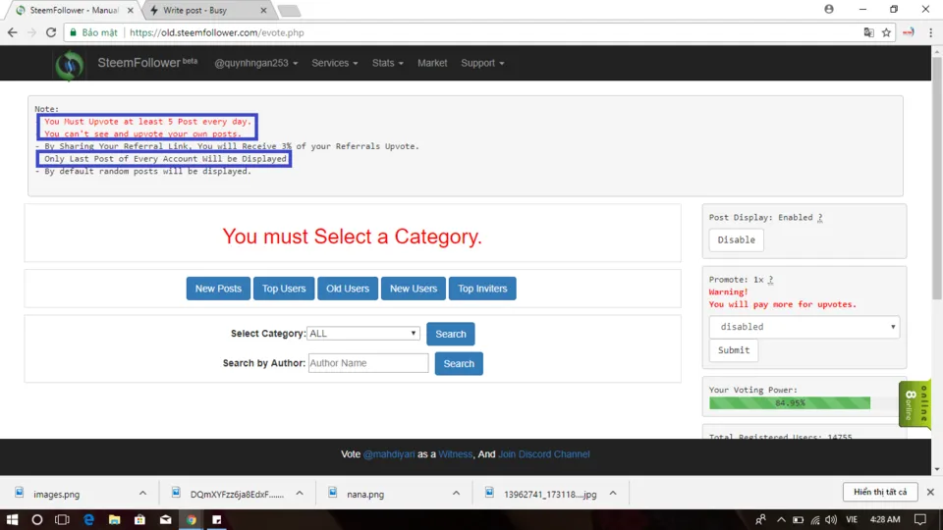Open the Market nav item
Screen dimensions: 943x530
pyautogui.click(x=432, y=63)
